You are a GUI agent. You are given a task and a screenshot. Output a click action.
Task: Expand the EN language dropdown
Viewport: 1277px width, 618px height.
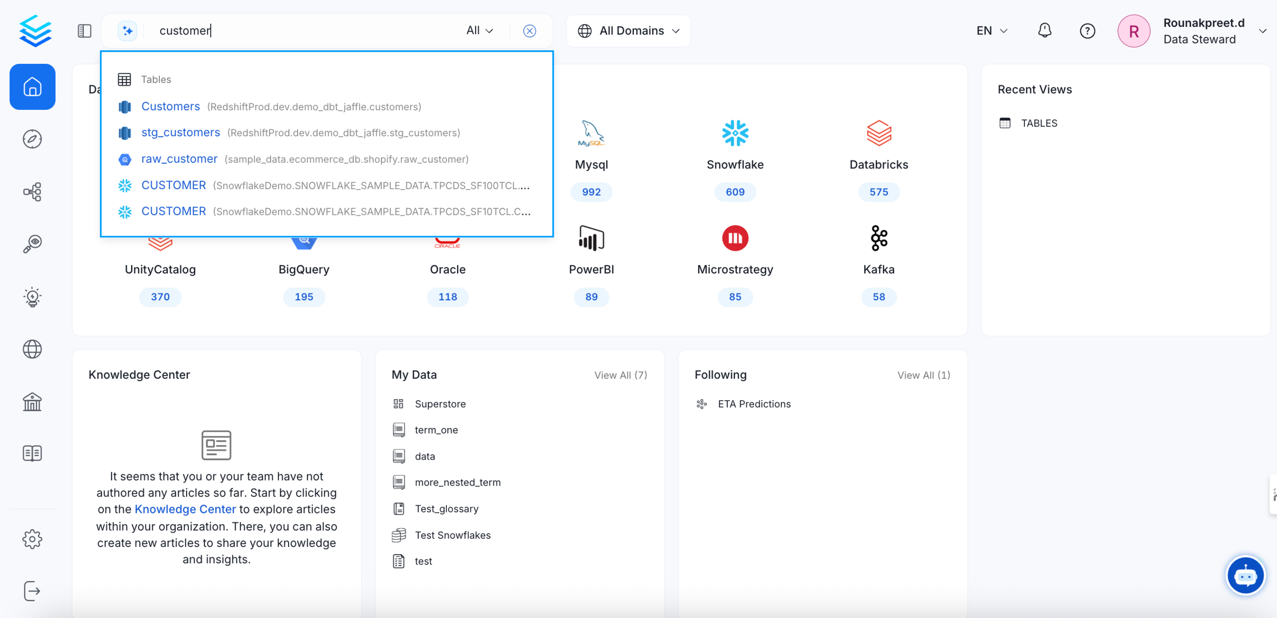[991, 31]
